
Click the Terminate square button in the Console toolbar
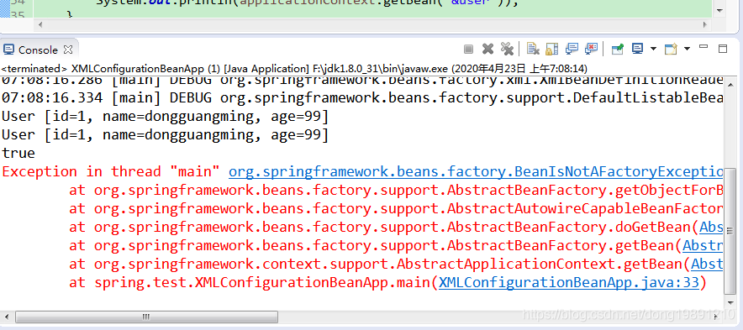(x=469, y=49)
